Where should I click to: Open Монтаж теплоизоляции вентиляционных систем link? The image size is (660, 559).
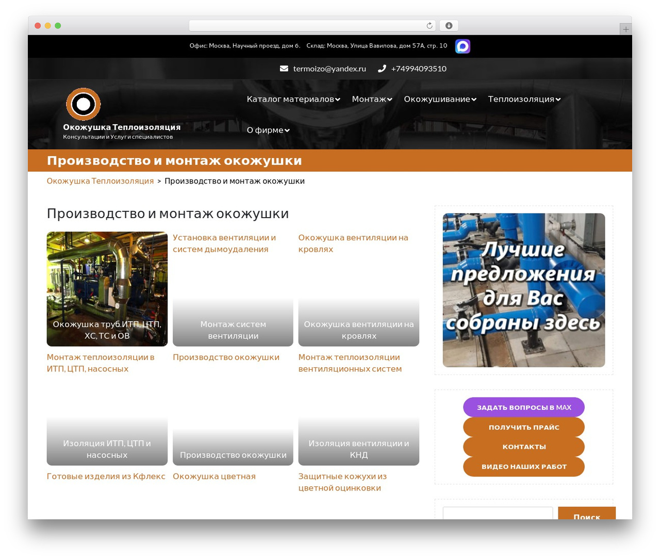[x=350, y=363]
